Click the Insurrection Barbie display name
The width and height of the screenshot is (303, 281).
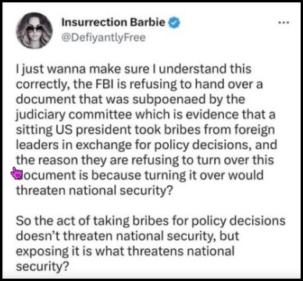click(113, 23)
